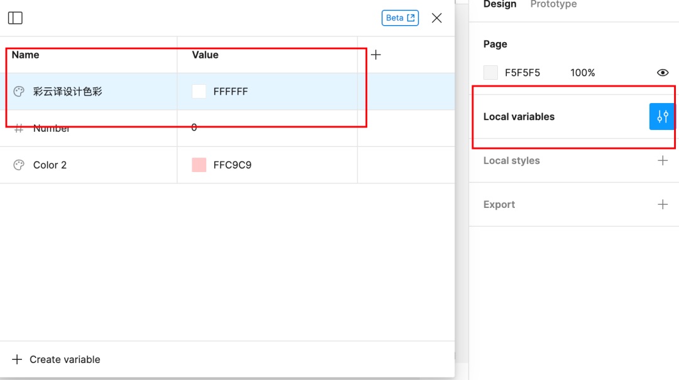The width and height of the screenshot is (679, 380).
Task: Open Local variables settings icon
Action: pyautogui.click(x=662, y=117)
